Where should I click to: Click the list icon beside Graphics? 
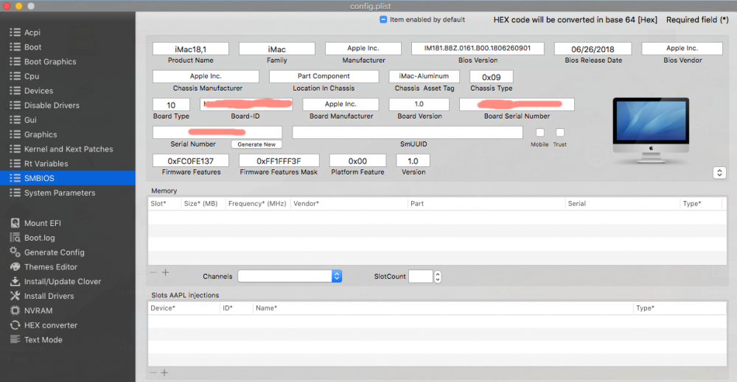15,134
